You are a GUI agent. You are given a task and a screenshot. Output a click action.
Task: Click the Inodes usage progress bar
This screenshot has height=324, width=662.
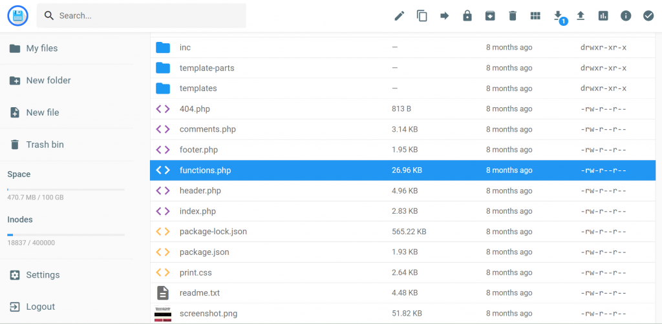pyautogui.click(x=66, y=235)
